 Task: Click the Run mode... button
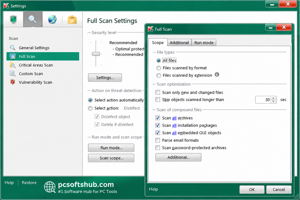click(x=111, y=148)
